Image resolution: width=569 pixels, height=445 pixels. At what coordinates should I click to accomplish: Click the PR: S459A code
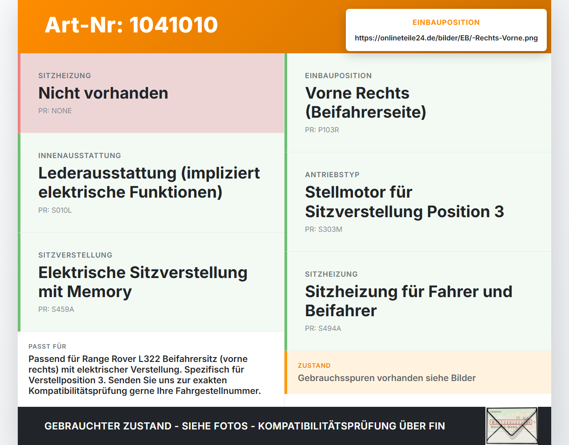pos(56,309)
